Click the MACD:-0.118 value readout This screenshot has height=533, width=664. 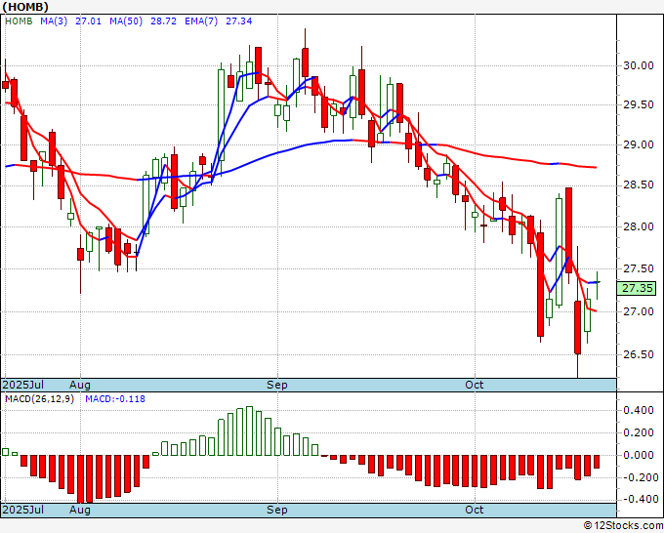coord(115,399)
